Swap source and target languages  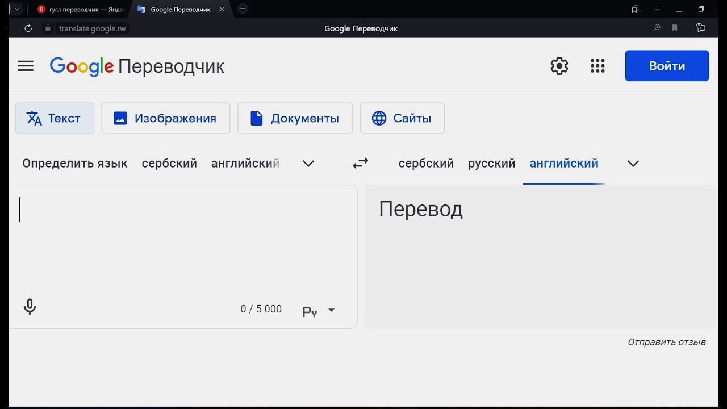click(361, 164)
